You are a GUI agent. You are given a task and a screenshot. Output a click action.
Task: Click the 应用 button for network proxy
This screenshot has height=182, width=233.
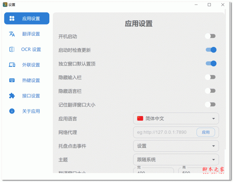click(x=206, y=132)
